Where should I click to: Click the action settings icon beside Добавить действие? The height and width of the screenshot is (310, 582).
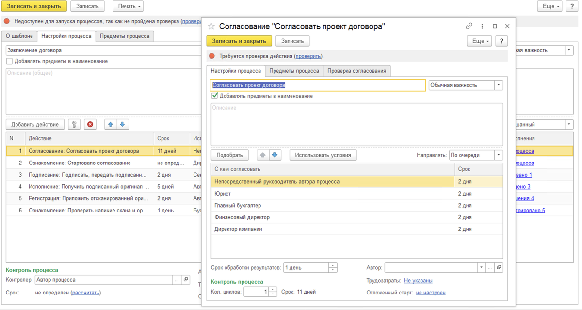coord(74,124)
